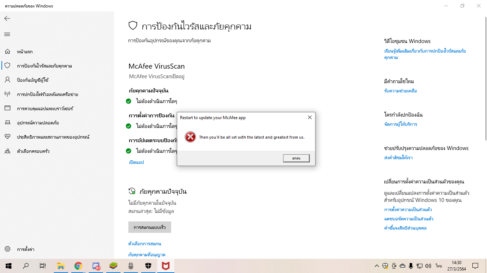Open Settings gear at sidebar bottom
This screenshot has width=487, height=273.
pos(7,249)
